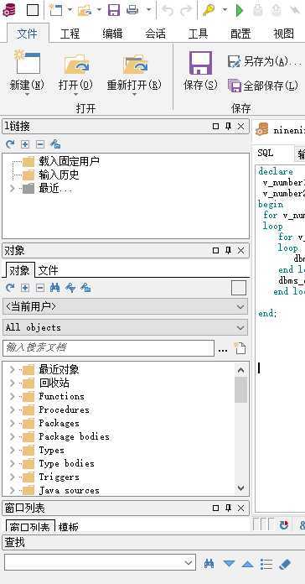The image size is (305, 584).
Task: Click the large Open (打开) folder icon
Action: (x=76, y=64)
